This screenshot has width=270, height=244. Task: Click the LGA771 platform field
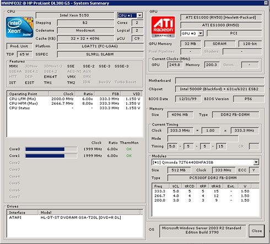pyautogui.click(x=100, y=46)
